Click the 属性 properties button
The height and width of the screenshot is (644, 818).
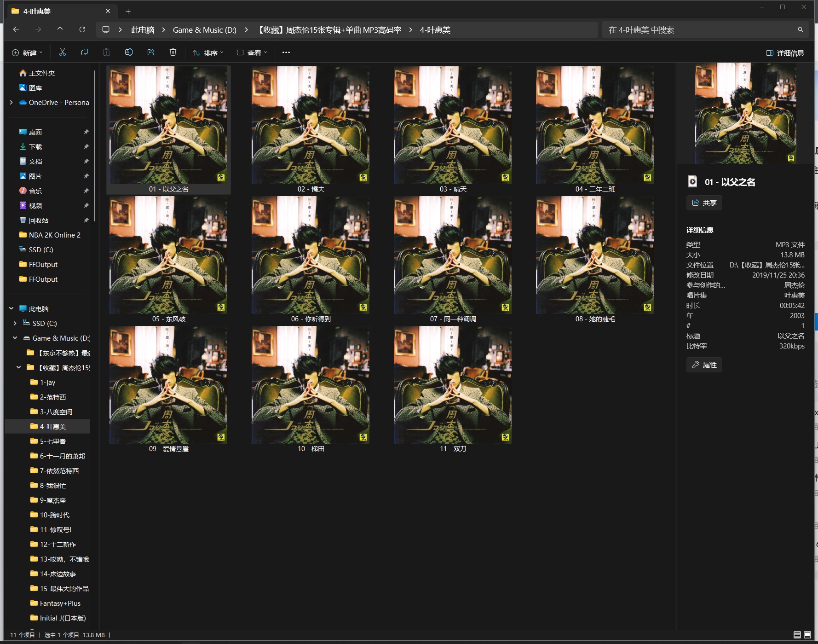tap(704, 365)
